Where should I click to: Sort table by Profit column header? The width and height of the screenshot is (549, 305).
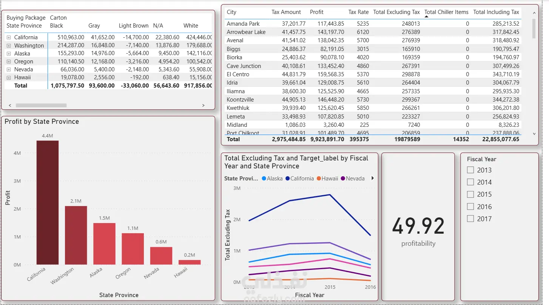[x=316, y=12]
